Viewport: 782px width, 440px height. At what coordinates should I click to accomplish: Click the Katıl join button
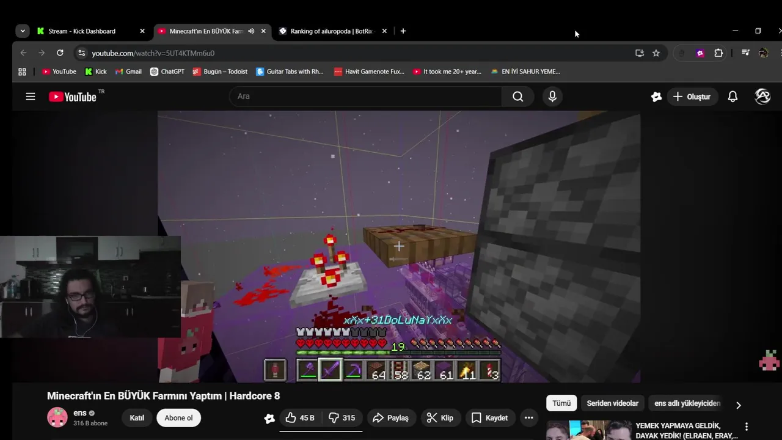tap(137, 418)
